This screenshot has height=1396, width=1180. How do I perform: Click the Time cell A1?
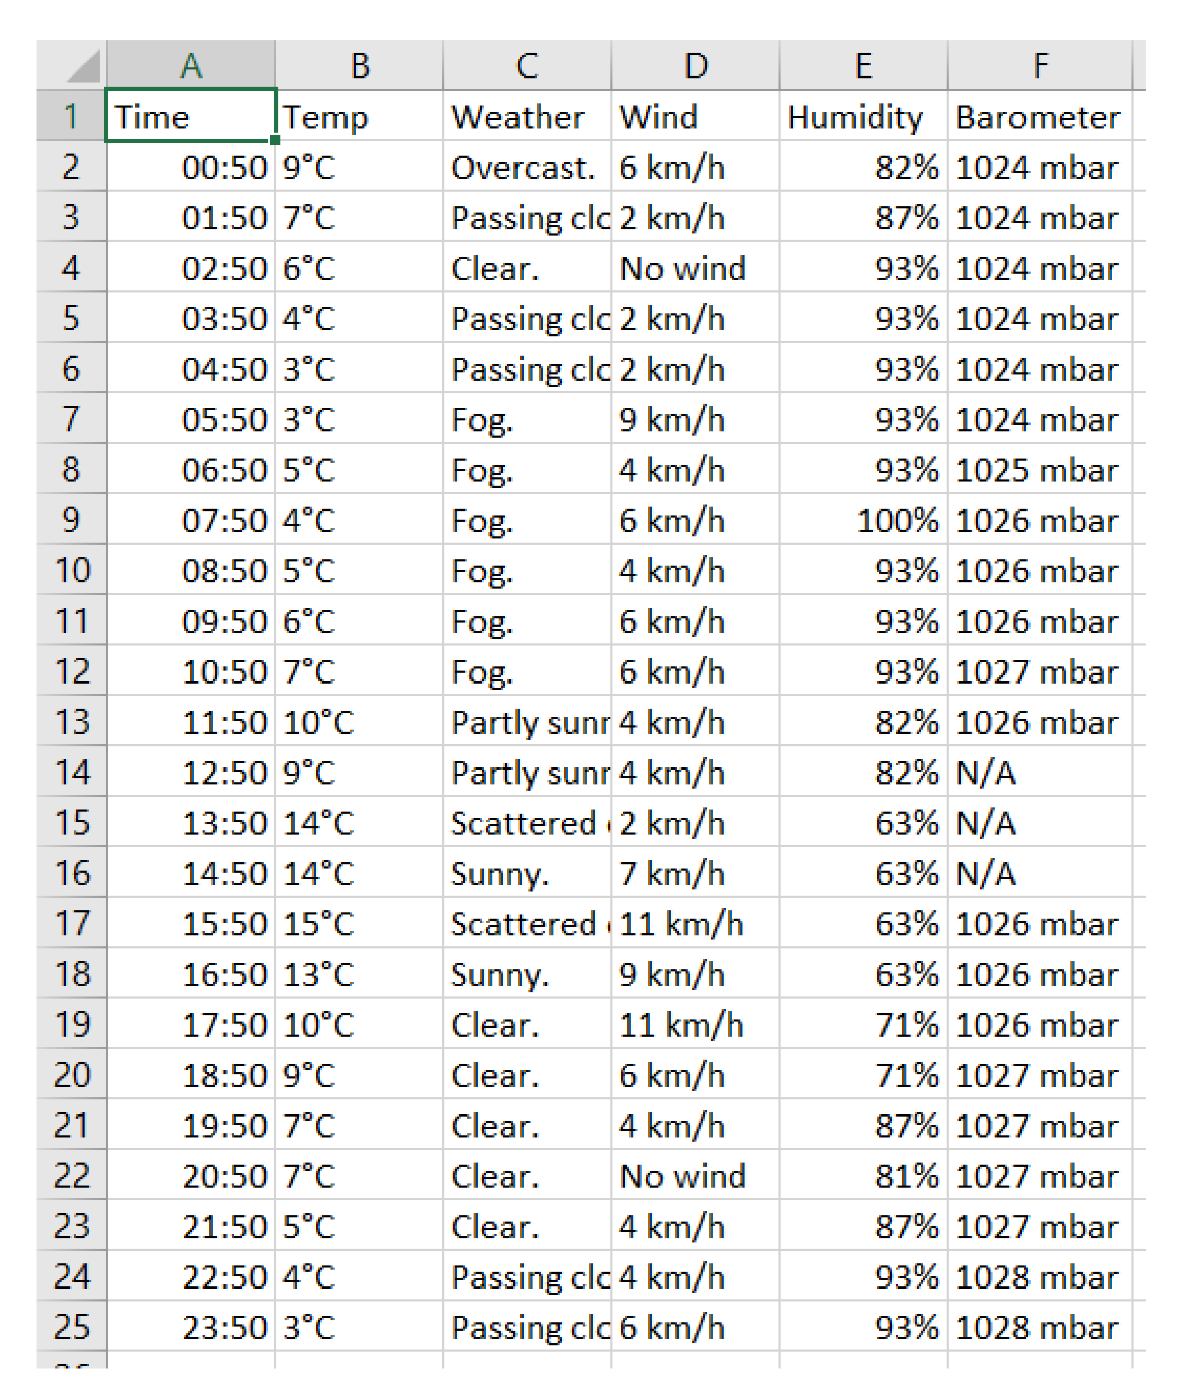191,117
